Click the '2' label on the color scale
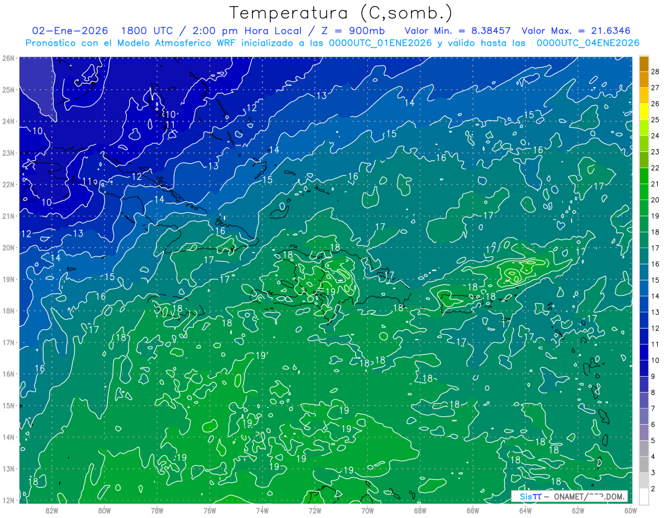The height and width of the screenshot is (518, 670). [x=654, y=488]
